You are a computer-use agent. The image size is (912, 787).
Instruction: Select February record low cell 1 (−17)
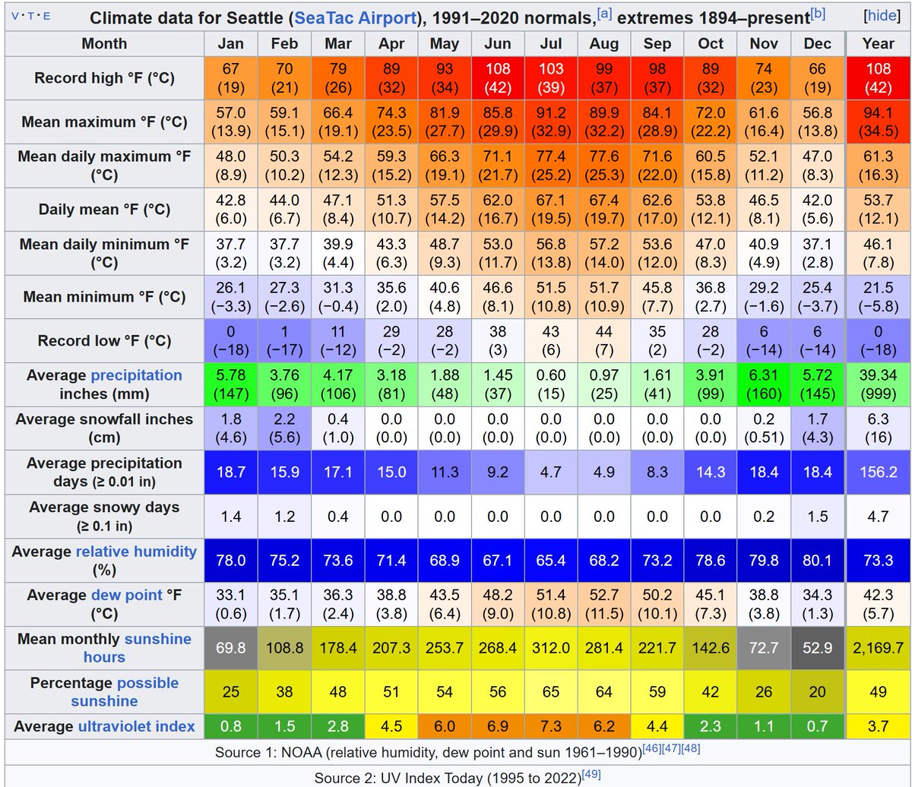point(284,341)
